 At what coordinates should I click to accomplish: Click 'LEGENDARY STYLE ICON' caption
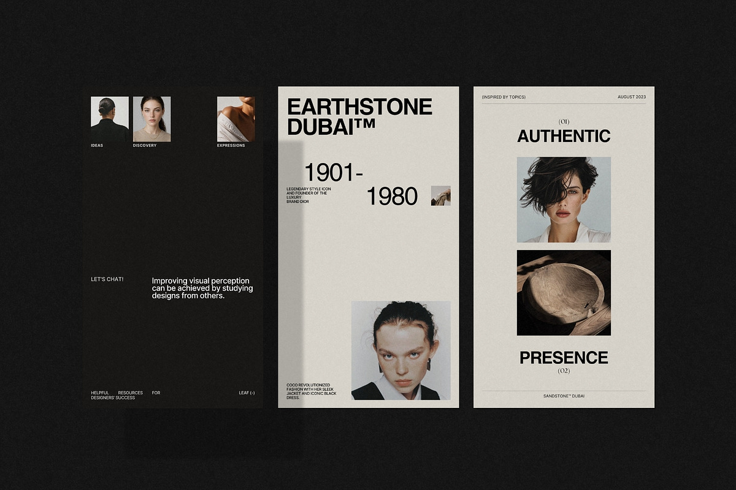click(x=309, y=195)
